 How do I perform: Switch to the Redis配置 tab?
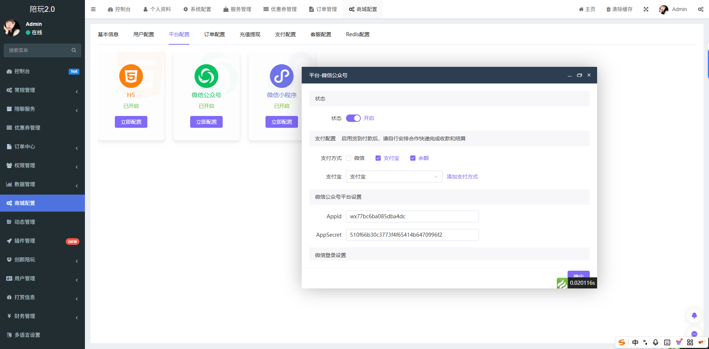pos(358,34)
